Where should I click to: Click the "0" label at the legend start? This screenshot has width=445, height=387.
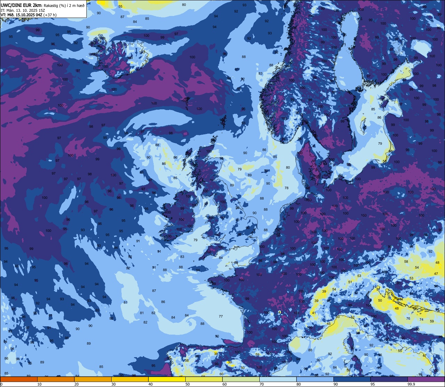(x=2, y=384)
